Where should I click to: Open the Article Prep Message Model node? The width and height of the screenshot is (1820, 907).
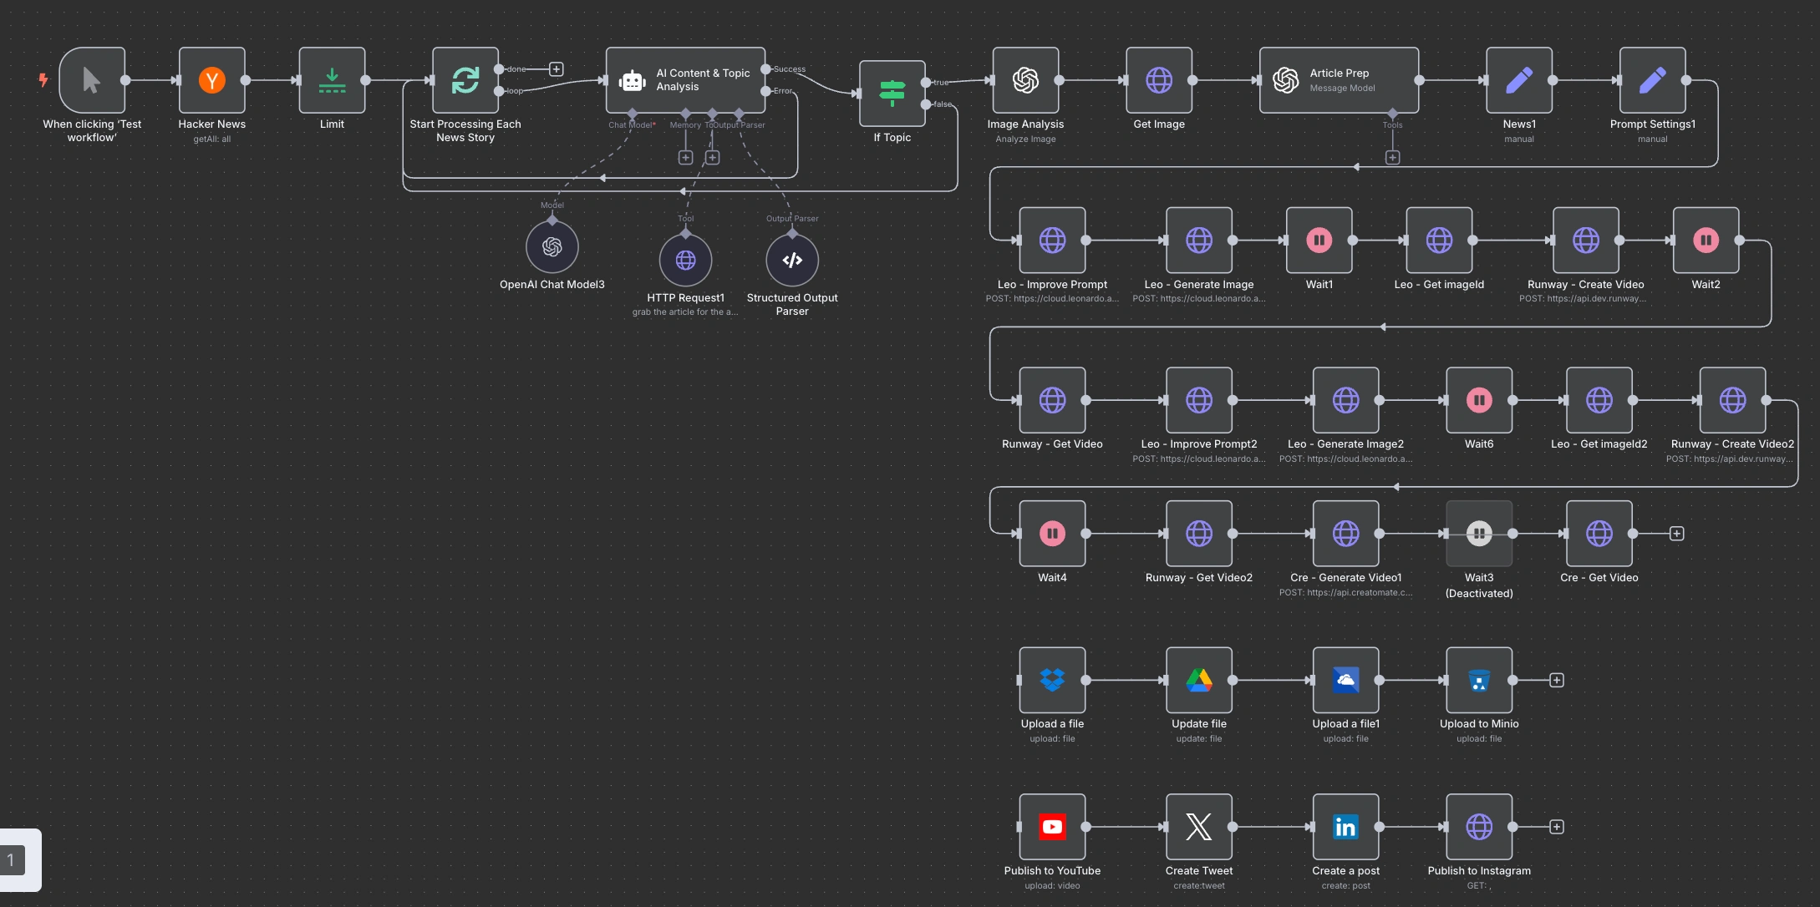[x=1339, y=80]
